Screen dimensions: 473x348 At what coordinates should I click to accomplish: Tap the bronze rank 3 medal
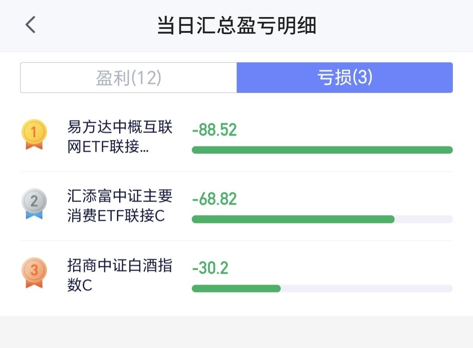[34, 272]
